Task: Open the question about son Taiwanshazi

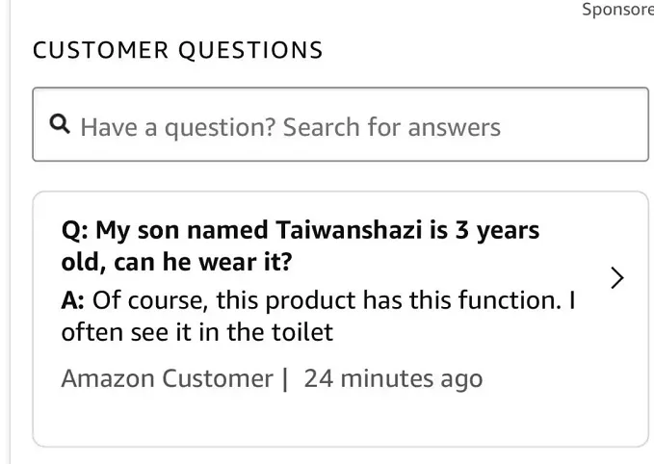Action: click(x=300, y=231)
